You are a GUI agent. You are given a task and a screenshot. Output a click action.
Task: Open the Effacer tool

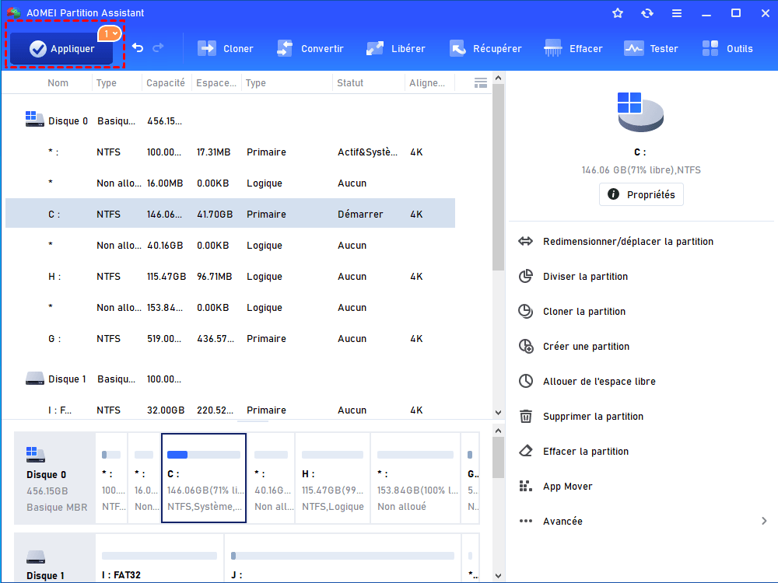573,48
